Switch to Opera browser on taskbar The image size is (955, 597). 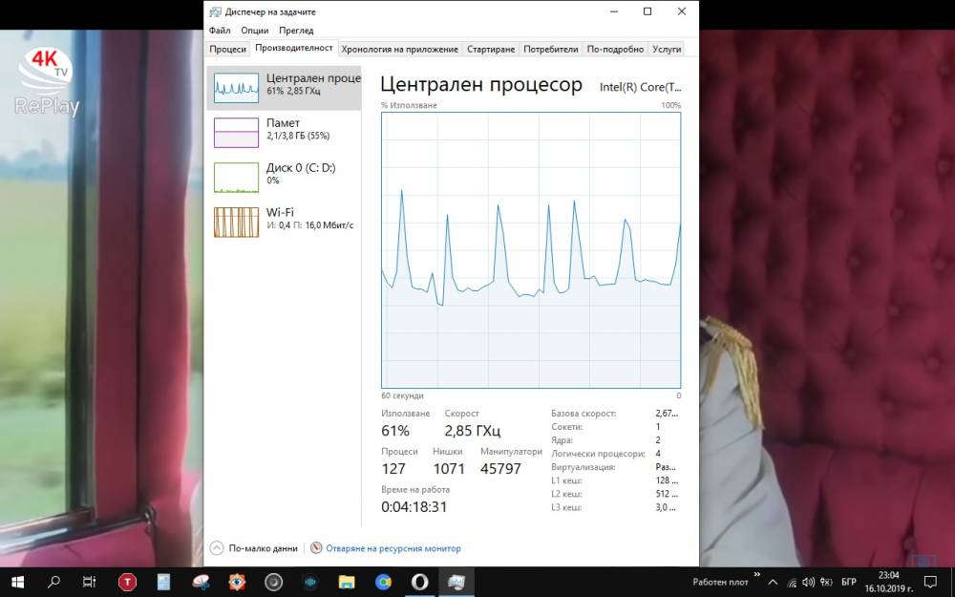(x=419, y=583)
